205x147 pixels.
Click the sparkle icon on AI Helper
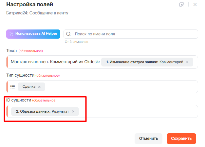tap(11, 34)
